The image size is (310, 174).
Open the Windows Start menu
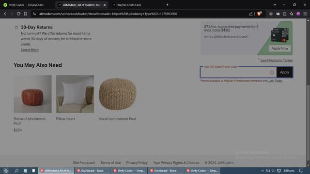tap(6, 171)
